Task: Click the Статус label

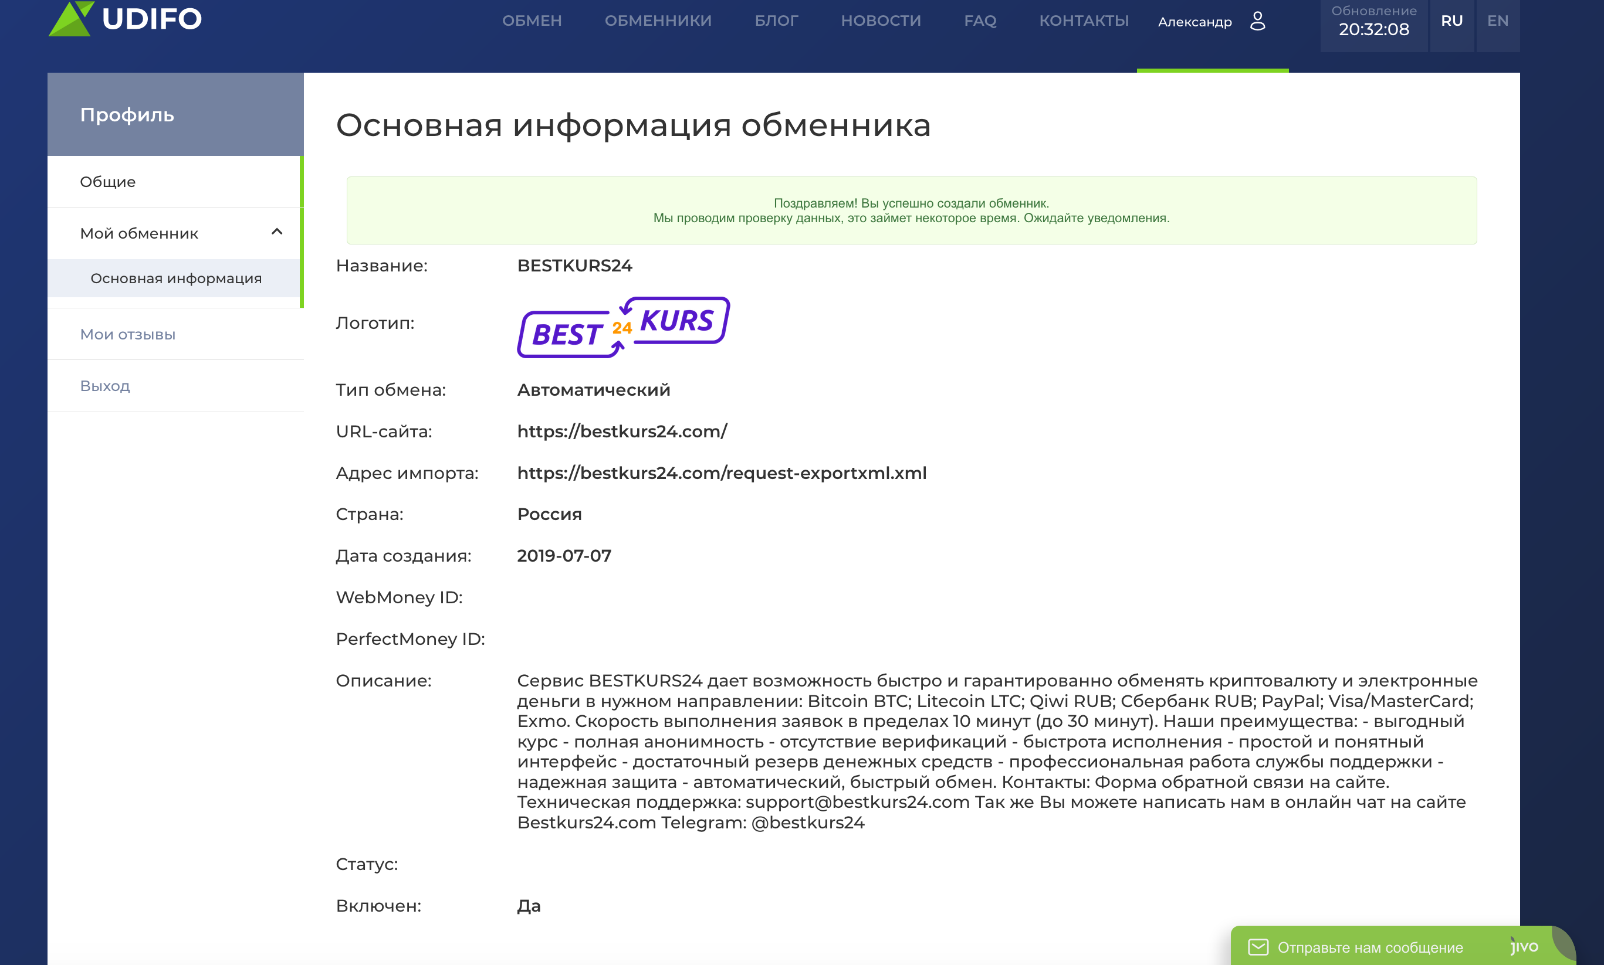Action: point(366,864)
